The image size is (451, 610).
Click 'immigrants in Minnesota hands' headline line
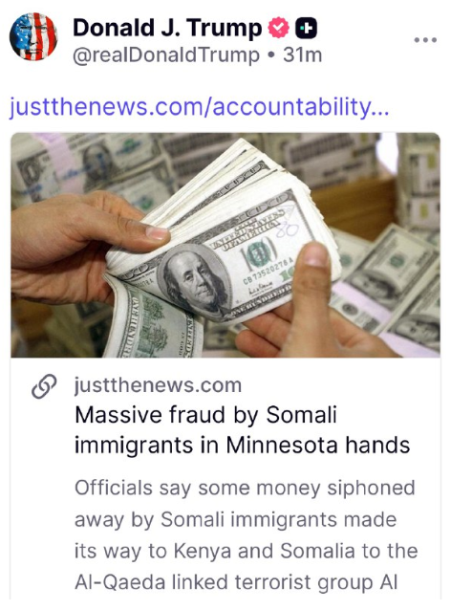tap(242, 445)
